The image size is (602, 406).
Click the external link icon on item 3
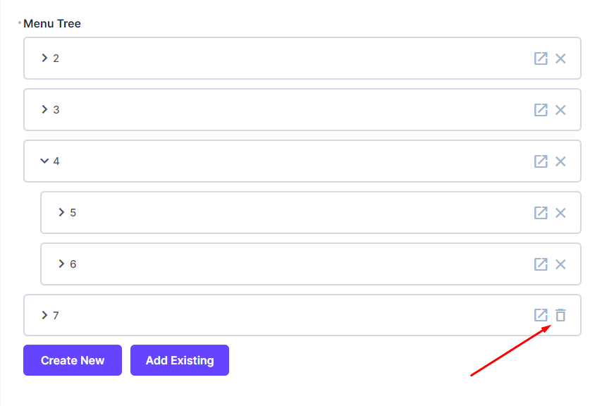pos(541,110)
